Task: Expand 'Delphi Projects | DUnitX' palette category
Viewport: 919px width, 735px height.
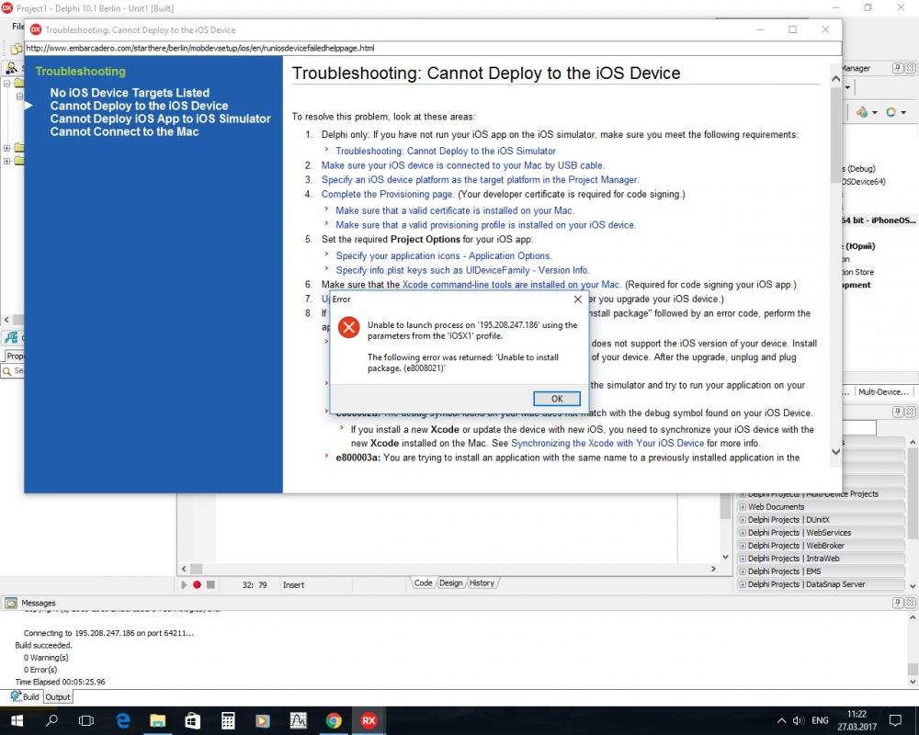Action: (743, 520)
